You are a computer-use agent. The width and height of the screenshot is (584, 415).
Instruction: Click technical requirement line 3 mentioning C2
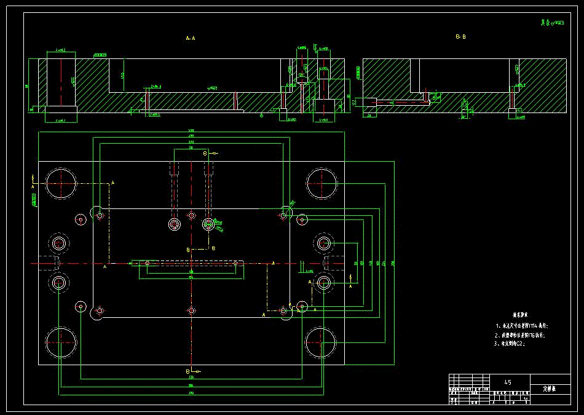click(x=510, y=344)
